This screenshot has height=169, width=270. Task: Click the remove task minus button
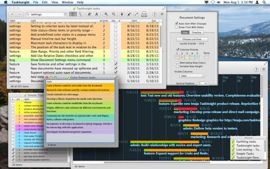pos(19,14)
